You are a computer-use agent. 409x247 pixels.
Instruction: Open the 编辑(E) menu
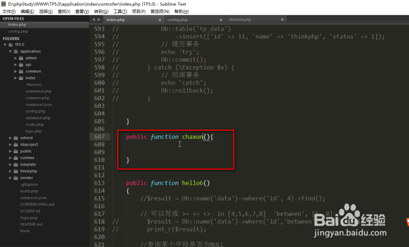(x=27, y=11)
